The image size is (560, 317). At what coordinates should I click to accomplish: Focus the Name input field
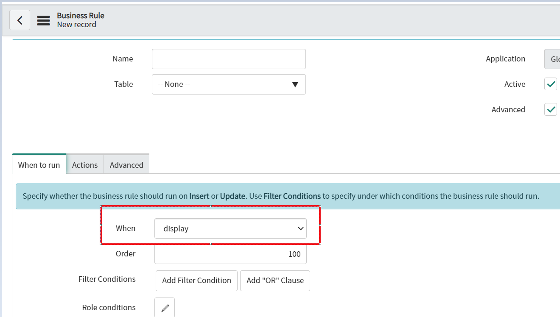[229, 59]
